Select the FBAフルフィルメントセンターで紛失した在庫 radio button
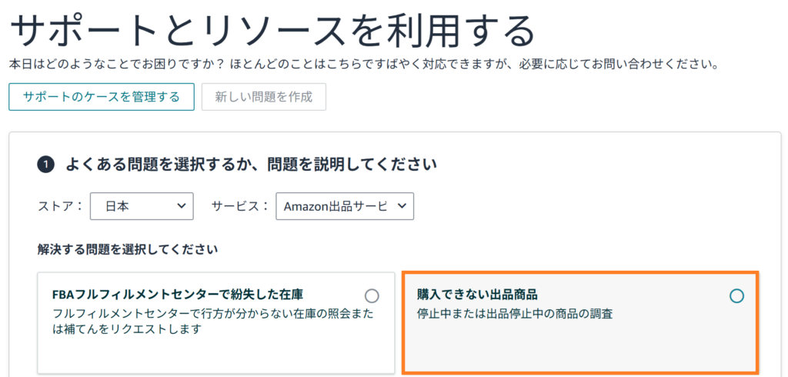This screenshot has width=788, height=377. [372, 295]
